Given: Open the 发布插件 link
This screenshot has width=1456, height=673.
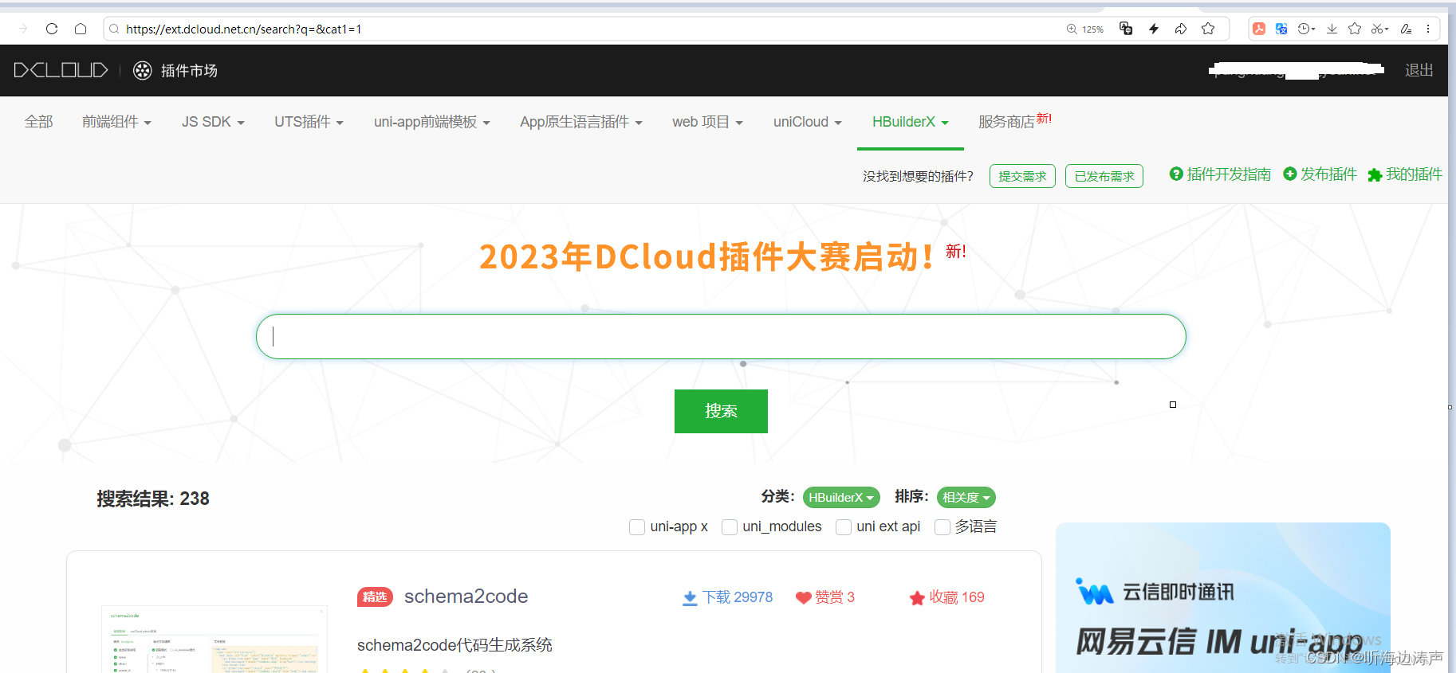Looking at the screenshot, I should (1328, 174).
